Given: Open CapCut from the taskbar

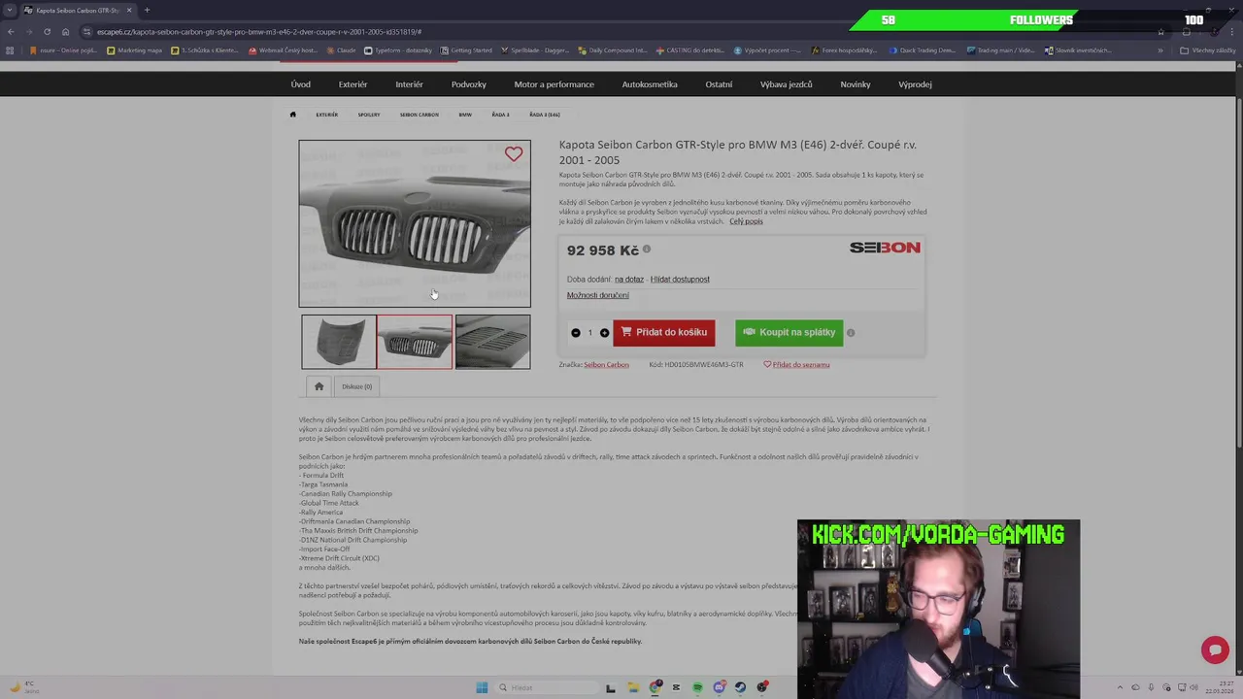Looking at the screenshot, I should coord(676,687).
